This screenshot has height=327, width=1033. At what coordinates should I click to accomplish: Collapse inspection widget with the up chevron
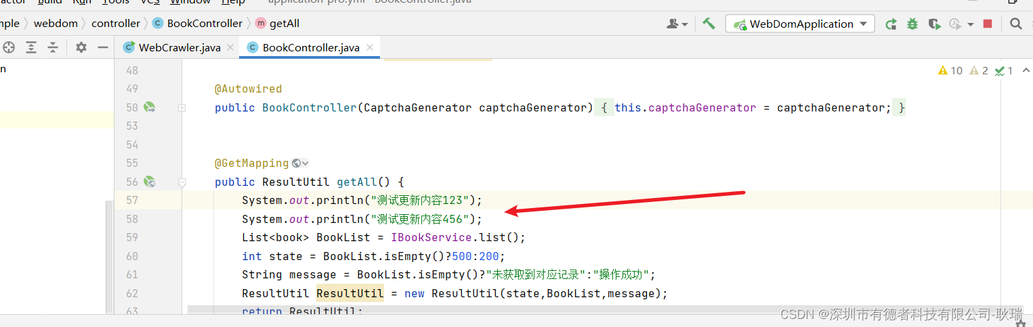point(1026,70)
